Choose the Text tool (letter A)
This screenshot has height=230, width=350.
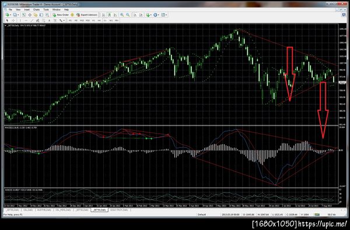click(x=50, y=20)
